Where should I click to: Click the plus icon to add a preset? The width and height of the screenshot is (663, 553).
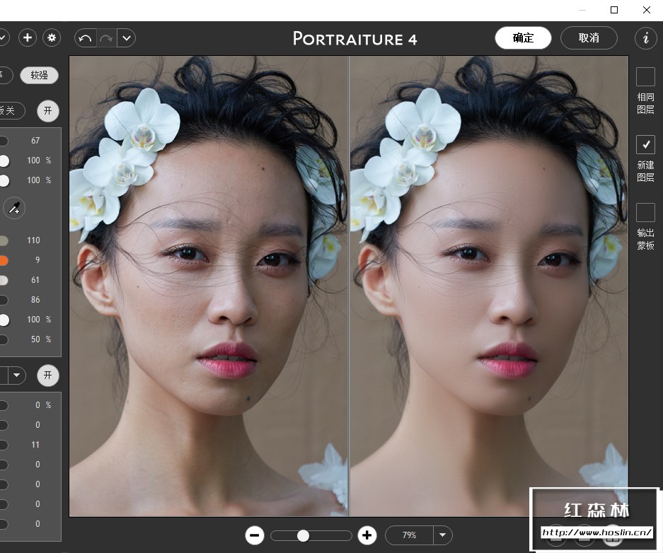point(27,37)
